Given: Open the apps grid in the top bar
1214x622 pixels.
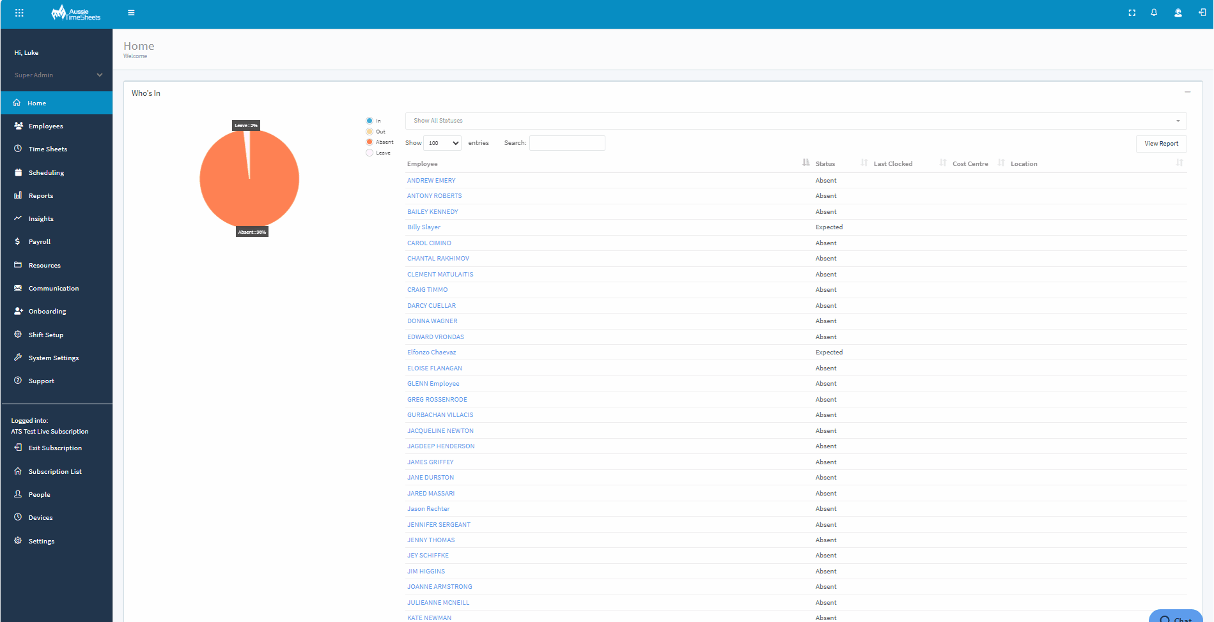Looking at the screenshot, I should click(x=19, y=12).
